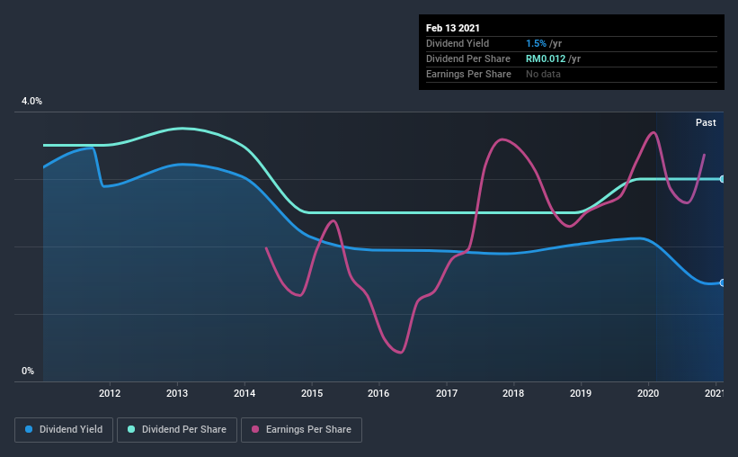Viewport: 738px width, 457px height.
Task: Click the Earnings Per Share label in tooltip
Action: coord(468,74)
